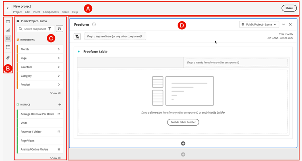Click the plus icon next to Metrics

tap(60, 104)
